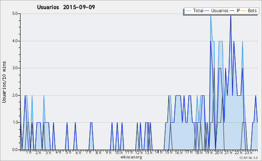Click the '23 h' x-axis label
Screen dimensions: 262x161
(248, 152)
